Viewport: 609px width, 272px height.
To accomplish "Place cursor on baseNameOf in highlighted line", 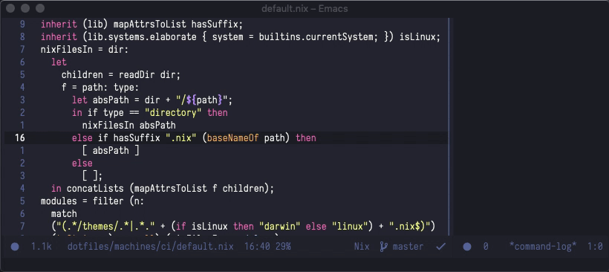I will [232, 138].
